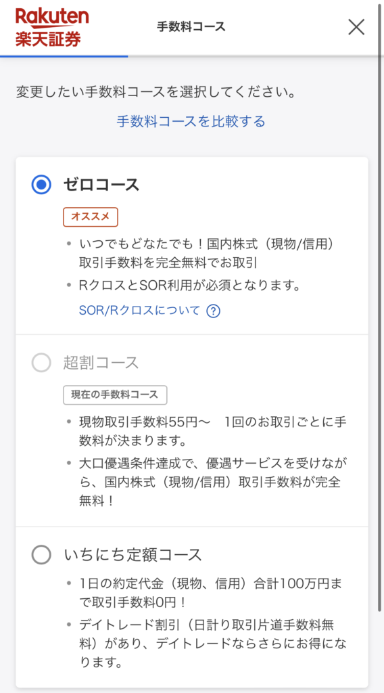Close the 手数料コース dialog with X
The height and width of the screenshot is (693, 384).
click(x=356, y=27)
